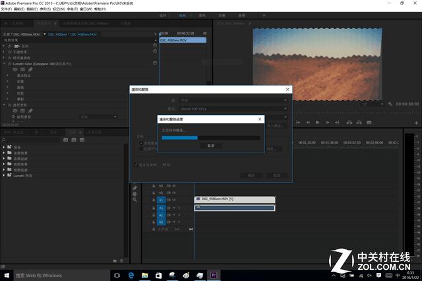
Task: Click the Extract button in Program Monitor
Action: (x=359, y=122)
